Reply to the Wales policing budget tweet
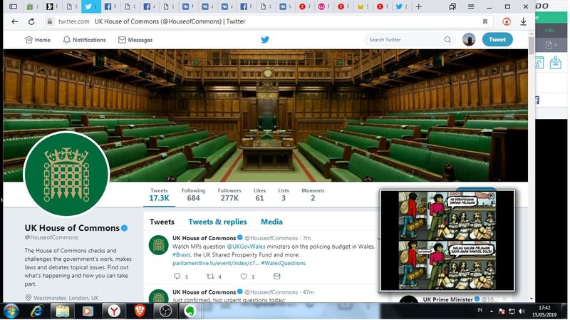Screen dimensions: 570x320 (177, 277)
